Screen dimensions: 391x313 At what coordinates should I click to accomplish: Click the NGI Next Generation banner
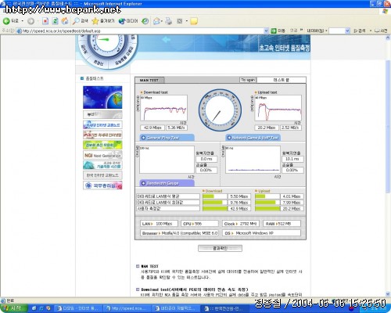coord(102,155)
